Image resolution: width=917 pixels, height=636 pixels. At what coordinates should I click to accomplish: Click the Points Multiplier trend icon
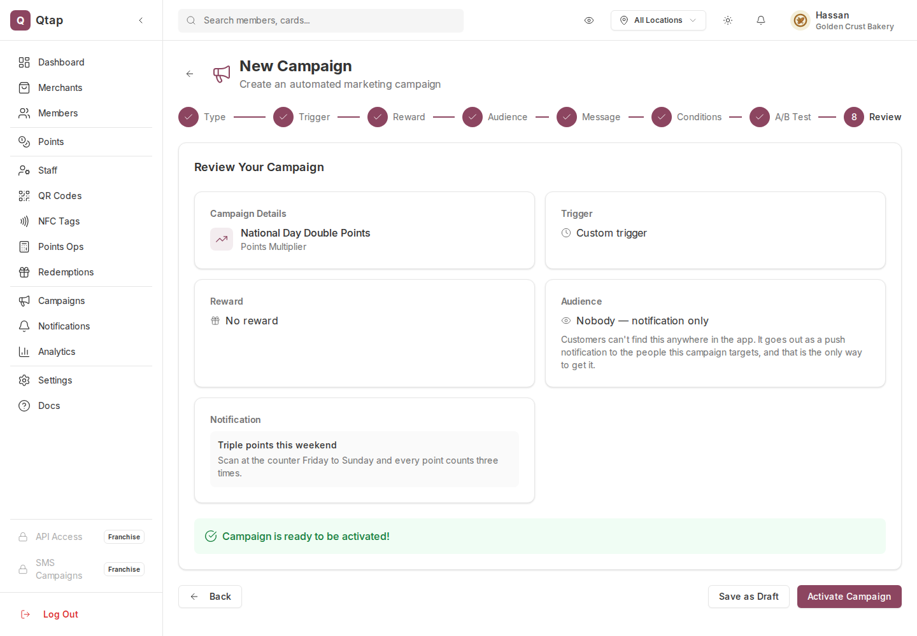pos(222,239)
